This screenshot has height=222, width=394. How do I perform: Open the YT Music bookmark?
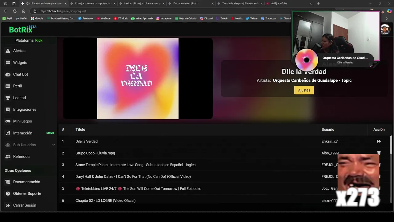pyautogui.click(x=121, y=18)
